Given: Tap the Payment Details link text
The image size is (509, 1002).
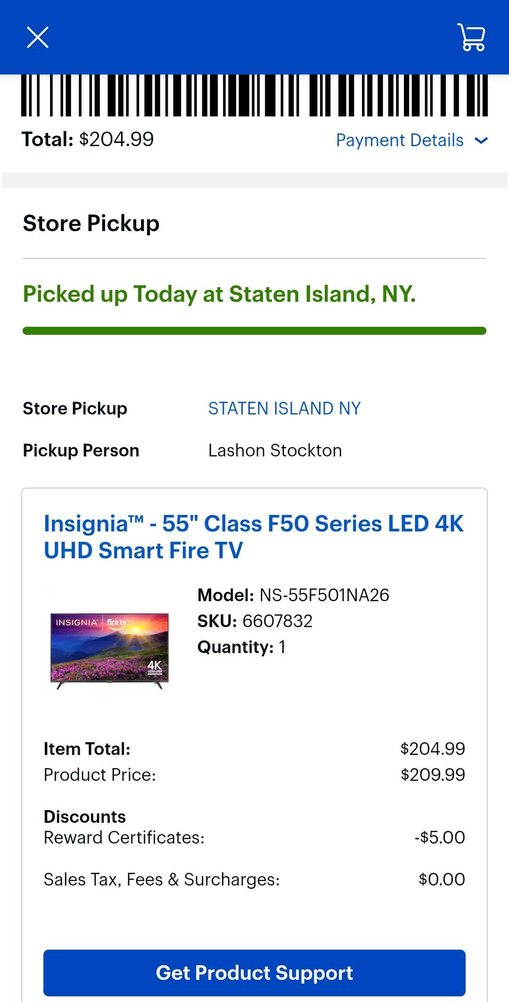Looking at the screenshot, I should click(400, 141).
